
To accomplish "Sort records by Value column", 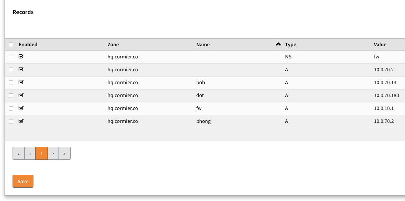I will pyautogui.click(x=380, y=45).
